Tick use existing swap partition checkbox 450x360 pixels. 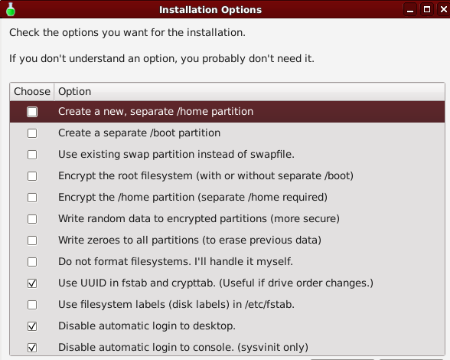tap(32, 155)
